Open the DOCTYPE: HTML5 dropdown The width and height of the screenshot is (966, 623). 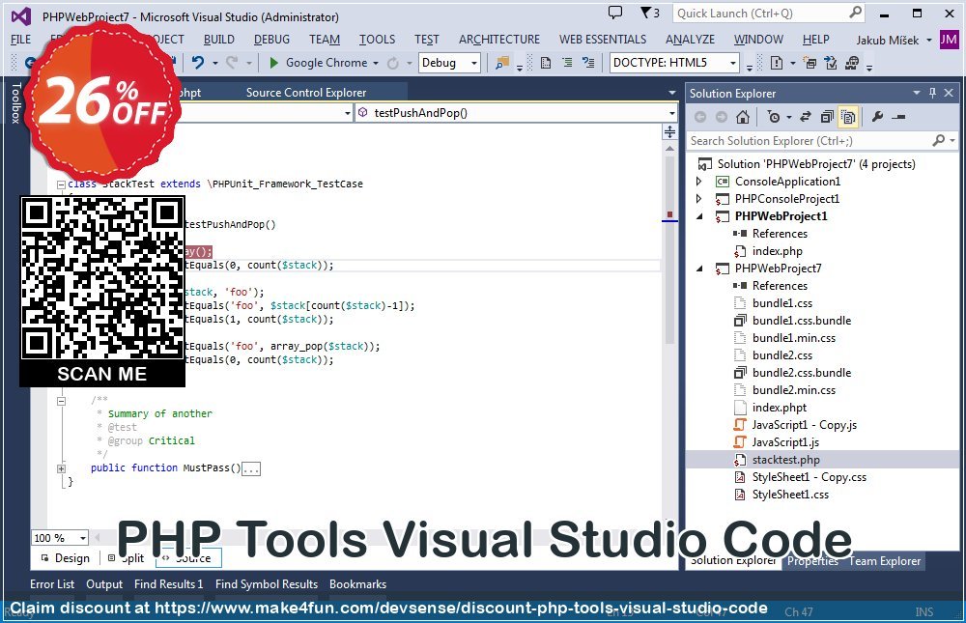732,63
